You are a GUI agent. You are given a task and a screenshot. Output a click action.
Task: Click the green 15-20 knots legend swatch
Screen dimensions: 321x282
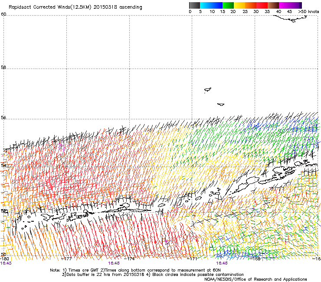(228, 5)
